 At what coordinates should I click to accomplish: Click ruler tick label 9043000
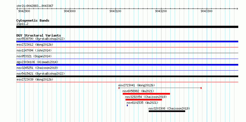(70, 11)
